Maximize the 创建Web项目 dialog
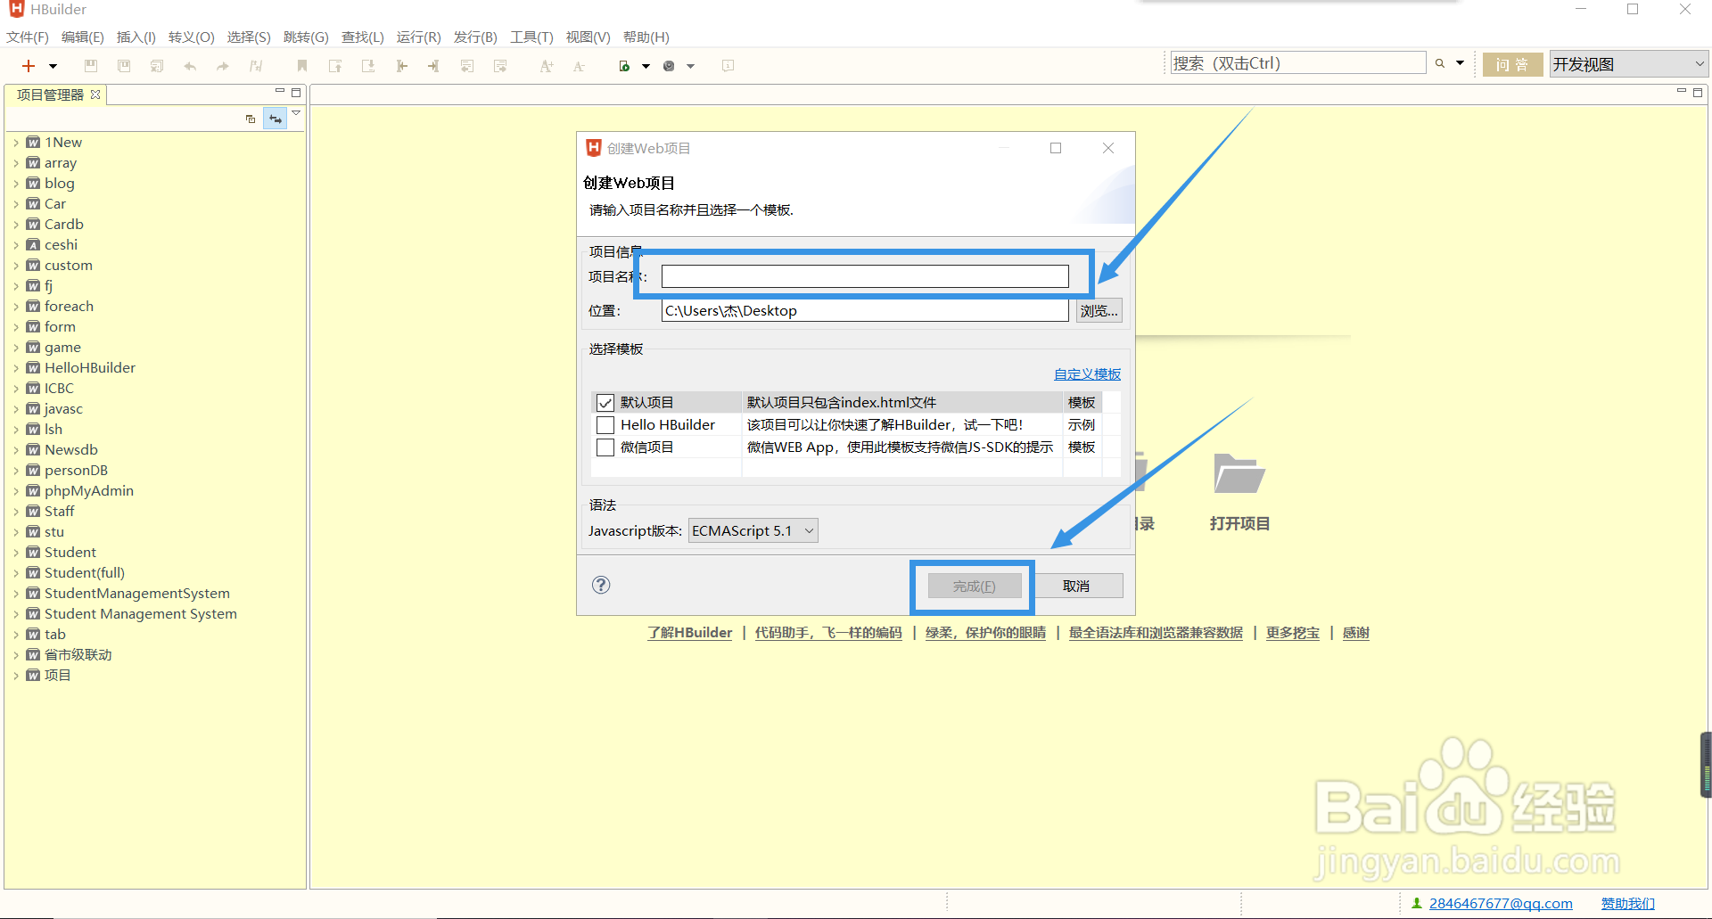Screen dimensions: 1712x919 click(x=1056, y=148)
